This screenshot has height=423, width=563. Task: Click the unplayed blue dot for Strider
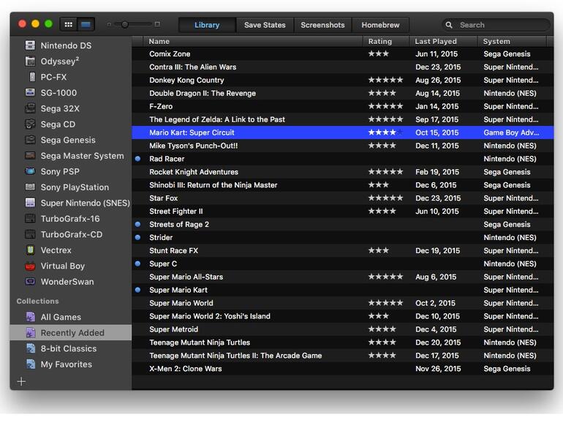pos(137,237)
